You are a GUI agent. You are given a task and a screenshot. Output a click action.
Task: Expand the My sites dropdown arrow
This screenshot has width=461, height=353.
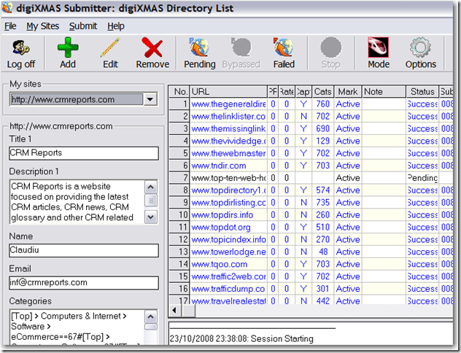coord(150,99)
